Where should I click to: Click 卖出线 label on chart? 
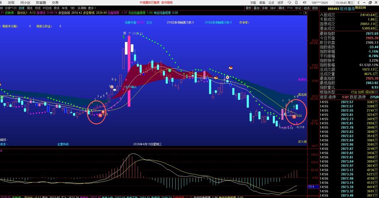[302, 95]
